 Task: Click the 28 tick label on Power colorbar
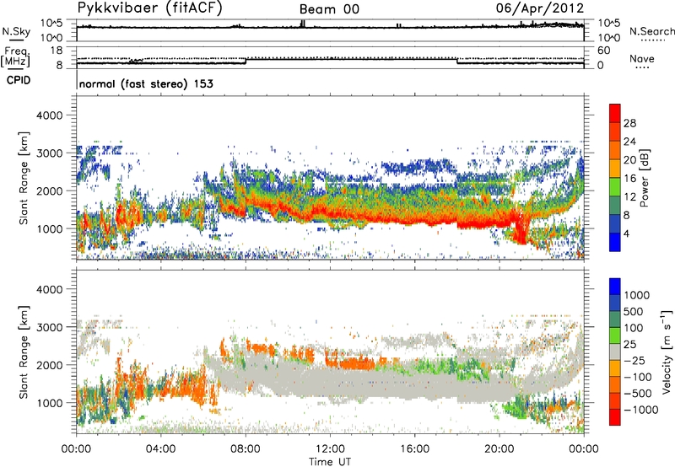tap(629, 123)
